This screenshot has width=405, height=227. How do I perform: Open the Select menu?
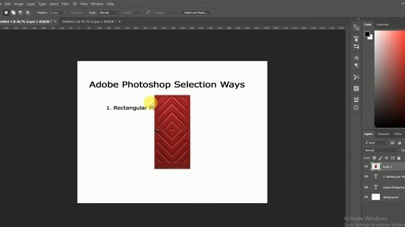coord(54,4)
